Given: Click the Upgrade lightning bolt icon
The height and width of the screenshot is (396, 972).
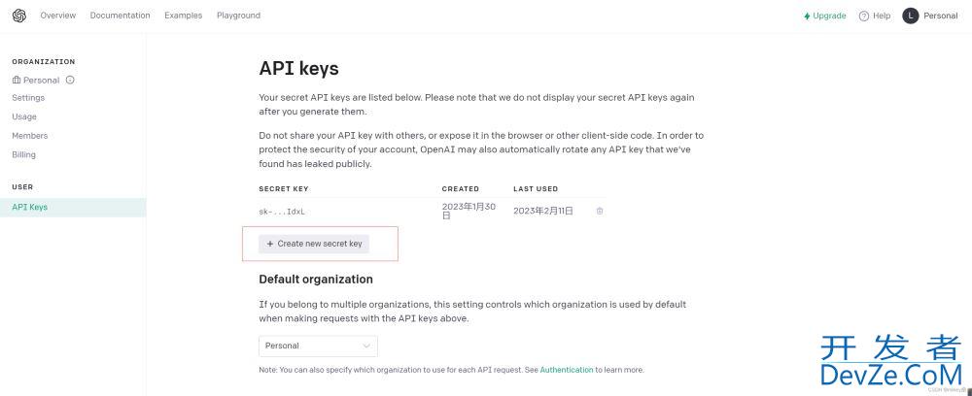Looking at the screenshot, I should tap(807, 16).
